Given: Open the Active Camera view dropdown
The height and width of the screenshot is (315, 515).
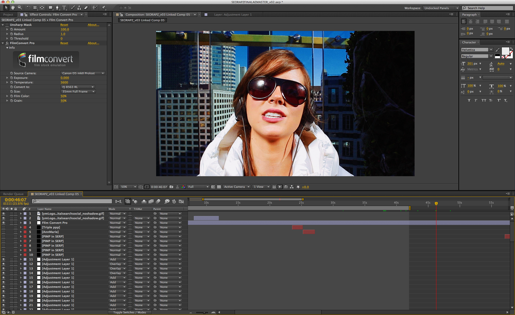Looking at the screenshot, I should 236,187.
